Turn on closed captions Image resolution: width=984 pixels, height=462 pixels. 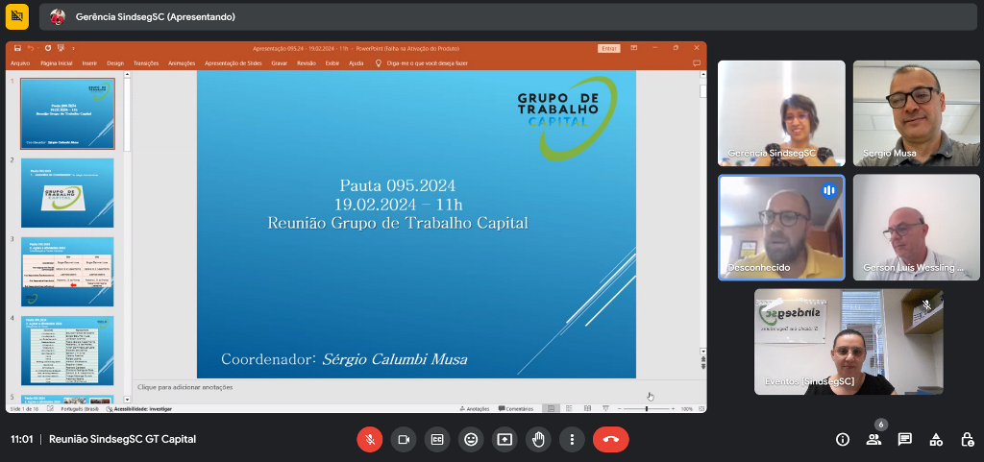[437, 439]
